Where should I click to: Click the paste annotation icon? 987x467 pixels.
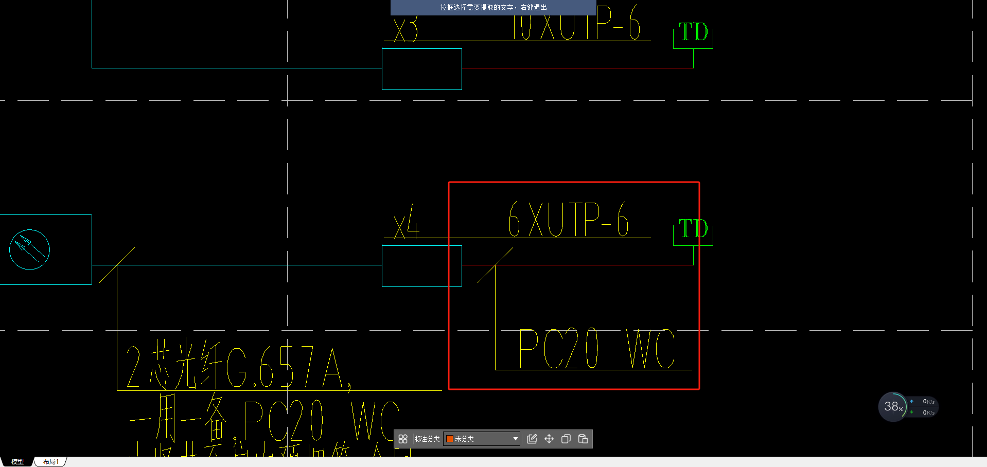tap(583, 439)
